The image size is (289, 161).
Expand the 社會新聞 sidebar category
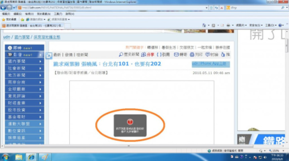40,68
